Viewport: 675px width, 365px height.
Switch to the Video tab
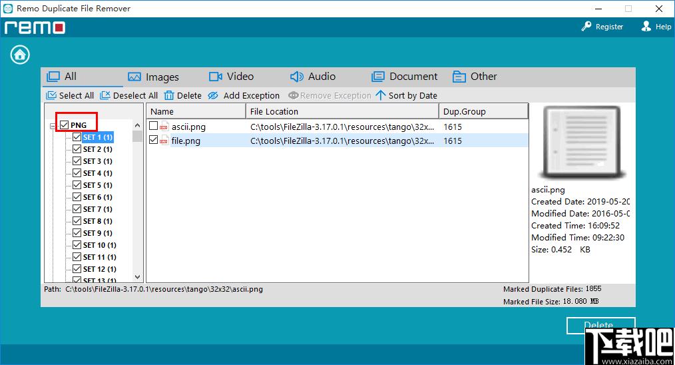pyautogui.click(x=231, y=77)
